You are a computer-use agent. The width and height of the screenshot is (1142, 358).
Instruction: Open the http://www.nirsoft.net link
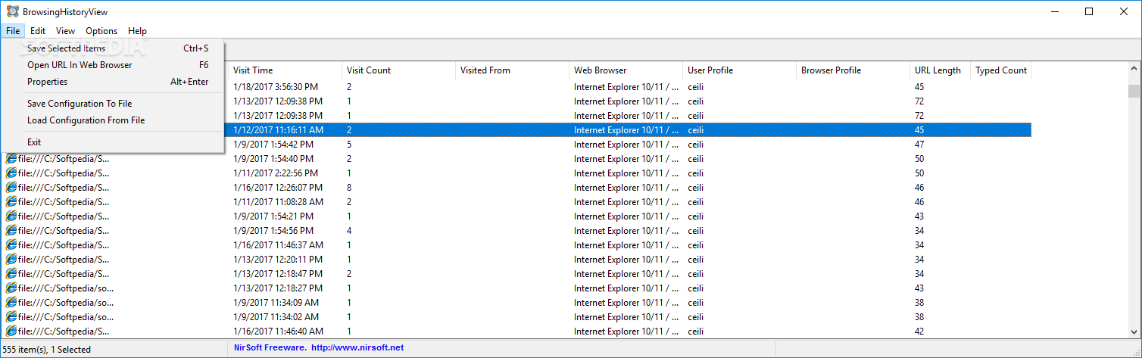click(x=357, y=348)
